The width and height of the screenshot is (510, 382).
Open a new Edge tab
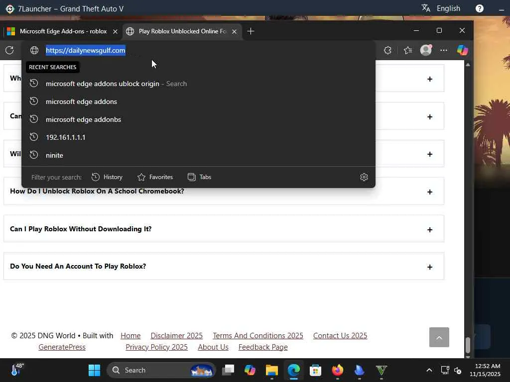pos(251,31)
